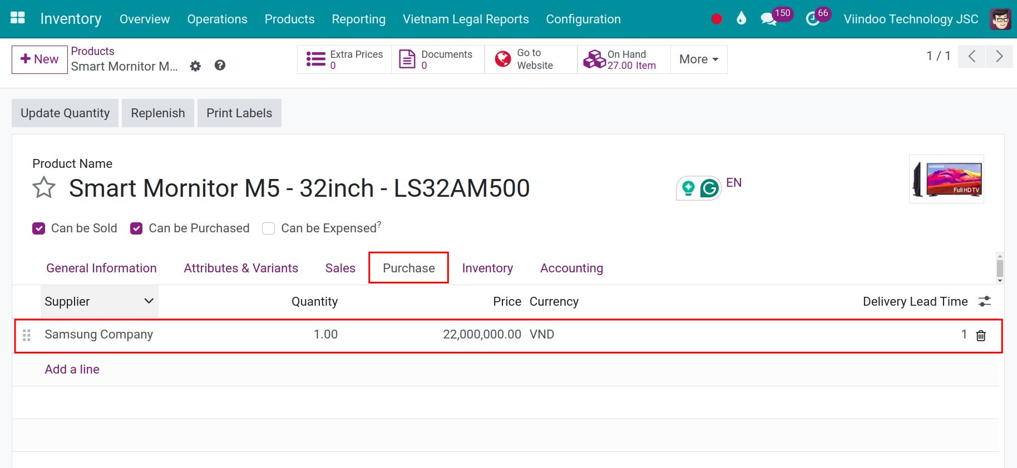The height and width of the screenshot is (468, 1017).
Task: Grab the Samsung Company row drag handle
Action: tap(26, 335)
